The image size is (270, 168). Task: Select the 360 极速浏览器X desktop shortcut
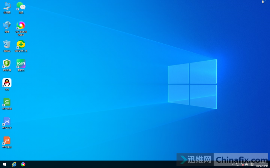tap(21, 29)
